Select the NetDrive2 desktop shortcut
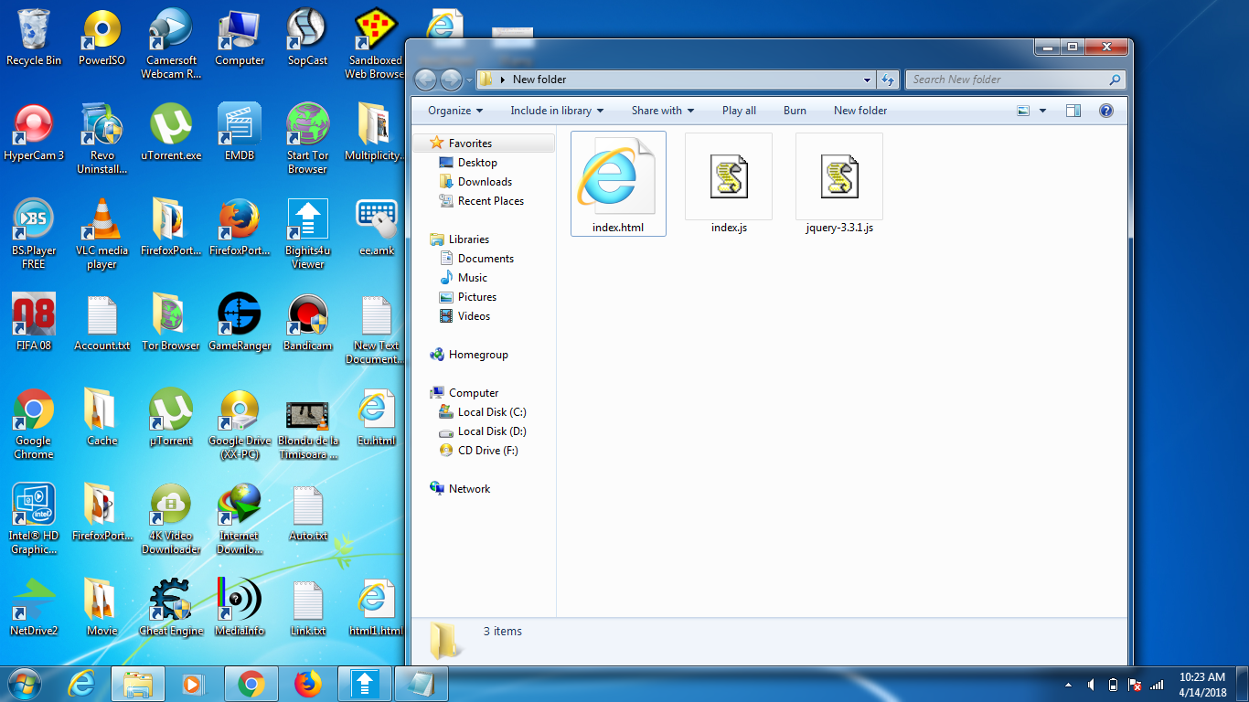 (34, 608)
